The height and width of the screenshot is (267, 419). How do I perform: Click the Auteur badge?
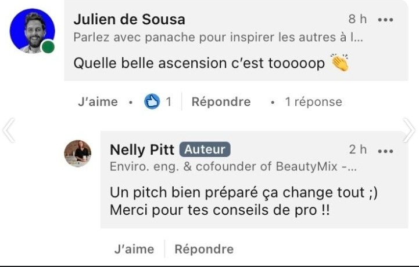coord(205,149)
